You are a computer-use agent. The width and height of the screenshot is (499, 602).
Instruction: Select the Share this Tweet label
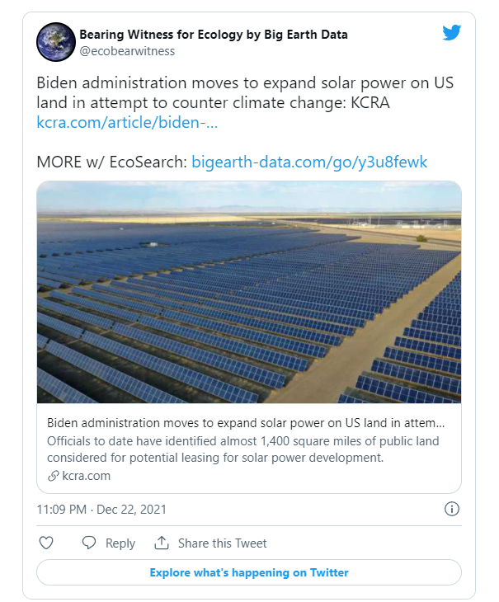[223, 543]
